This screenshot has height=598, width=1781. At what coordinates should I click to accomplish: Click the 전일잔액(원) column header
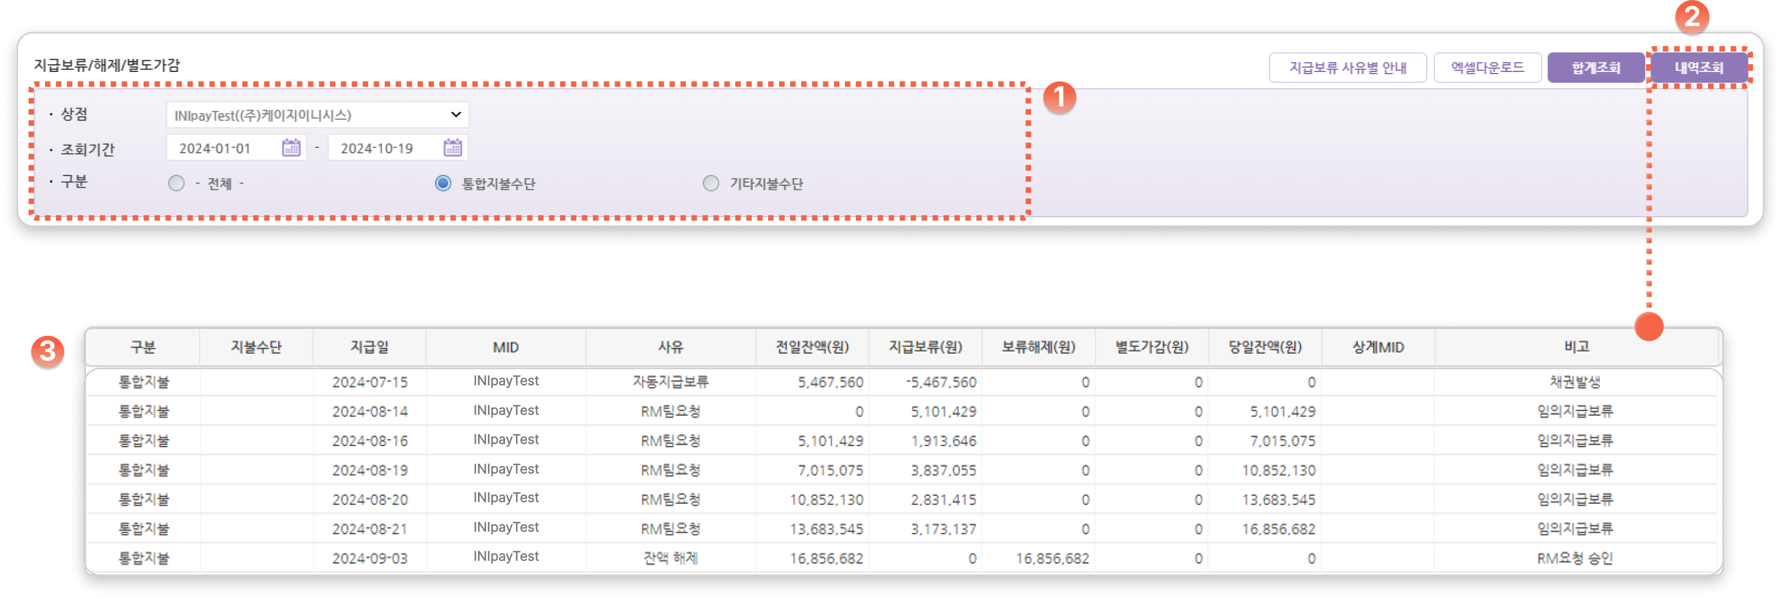point(813,347)
